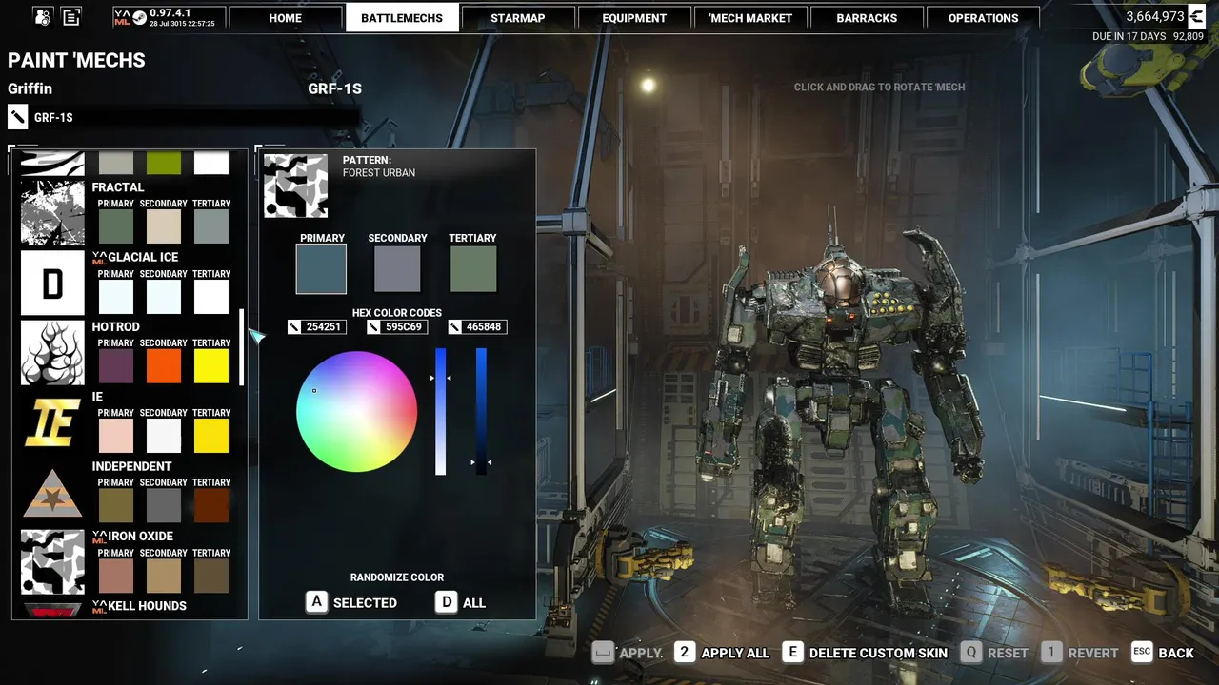The width and height of the screenshot is (1219, 685).
Task: Pick a hue on the color wheel
Action: 356,411
